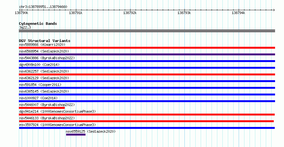Select the blue nsv6362129 variant bar
This screenshot has width=284, height=147.
click(x=147, y=81)
